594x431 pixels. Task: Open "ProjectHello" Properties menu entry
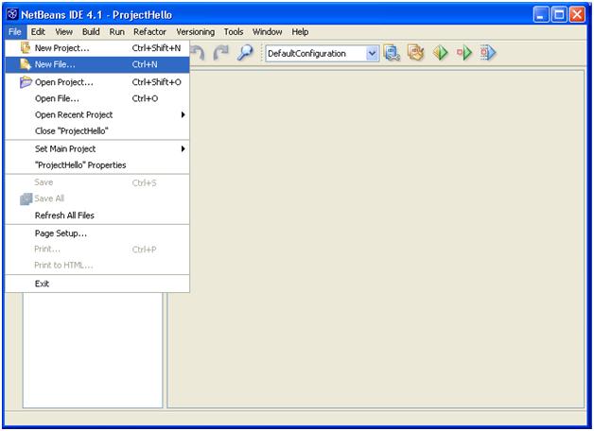97,165
